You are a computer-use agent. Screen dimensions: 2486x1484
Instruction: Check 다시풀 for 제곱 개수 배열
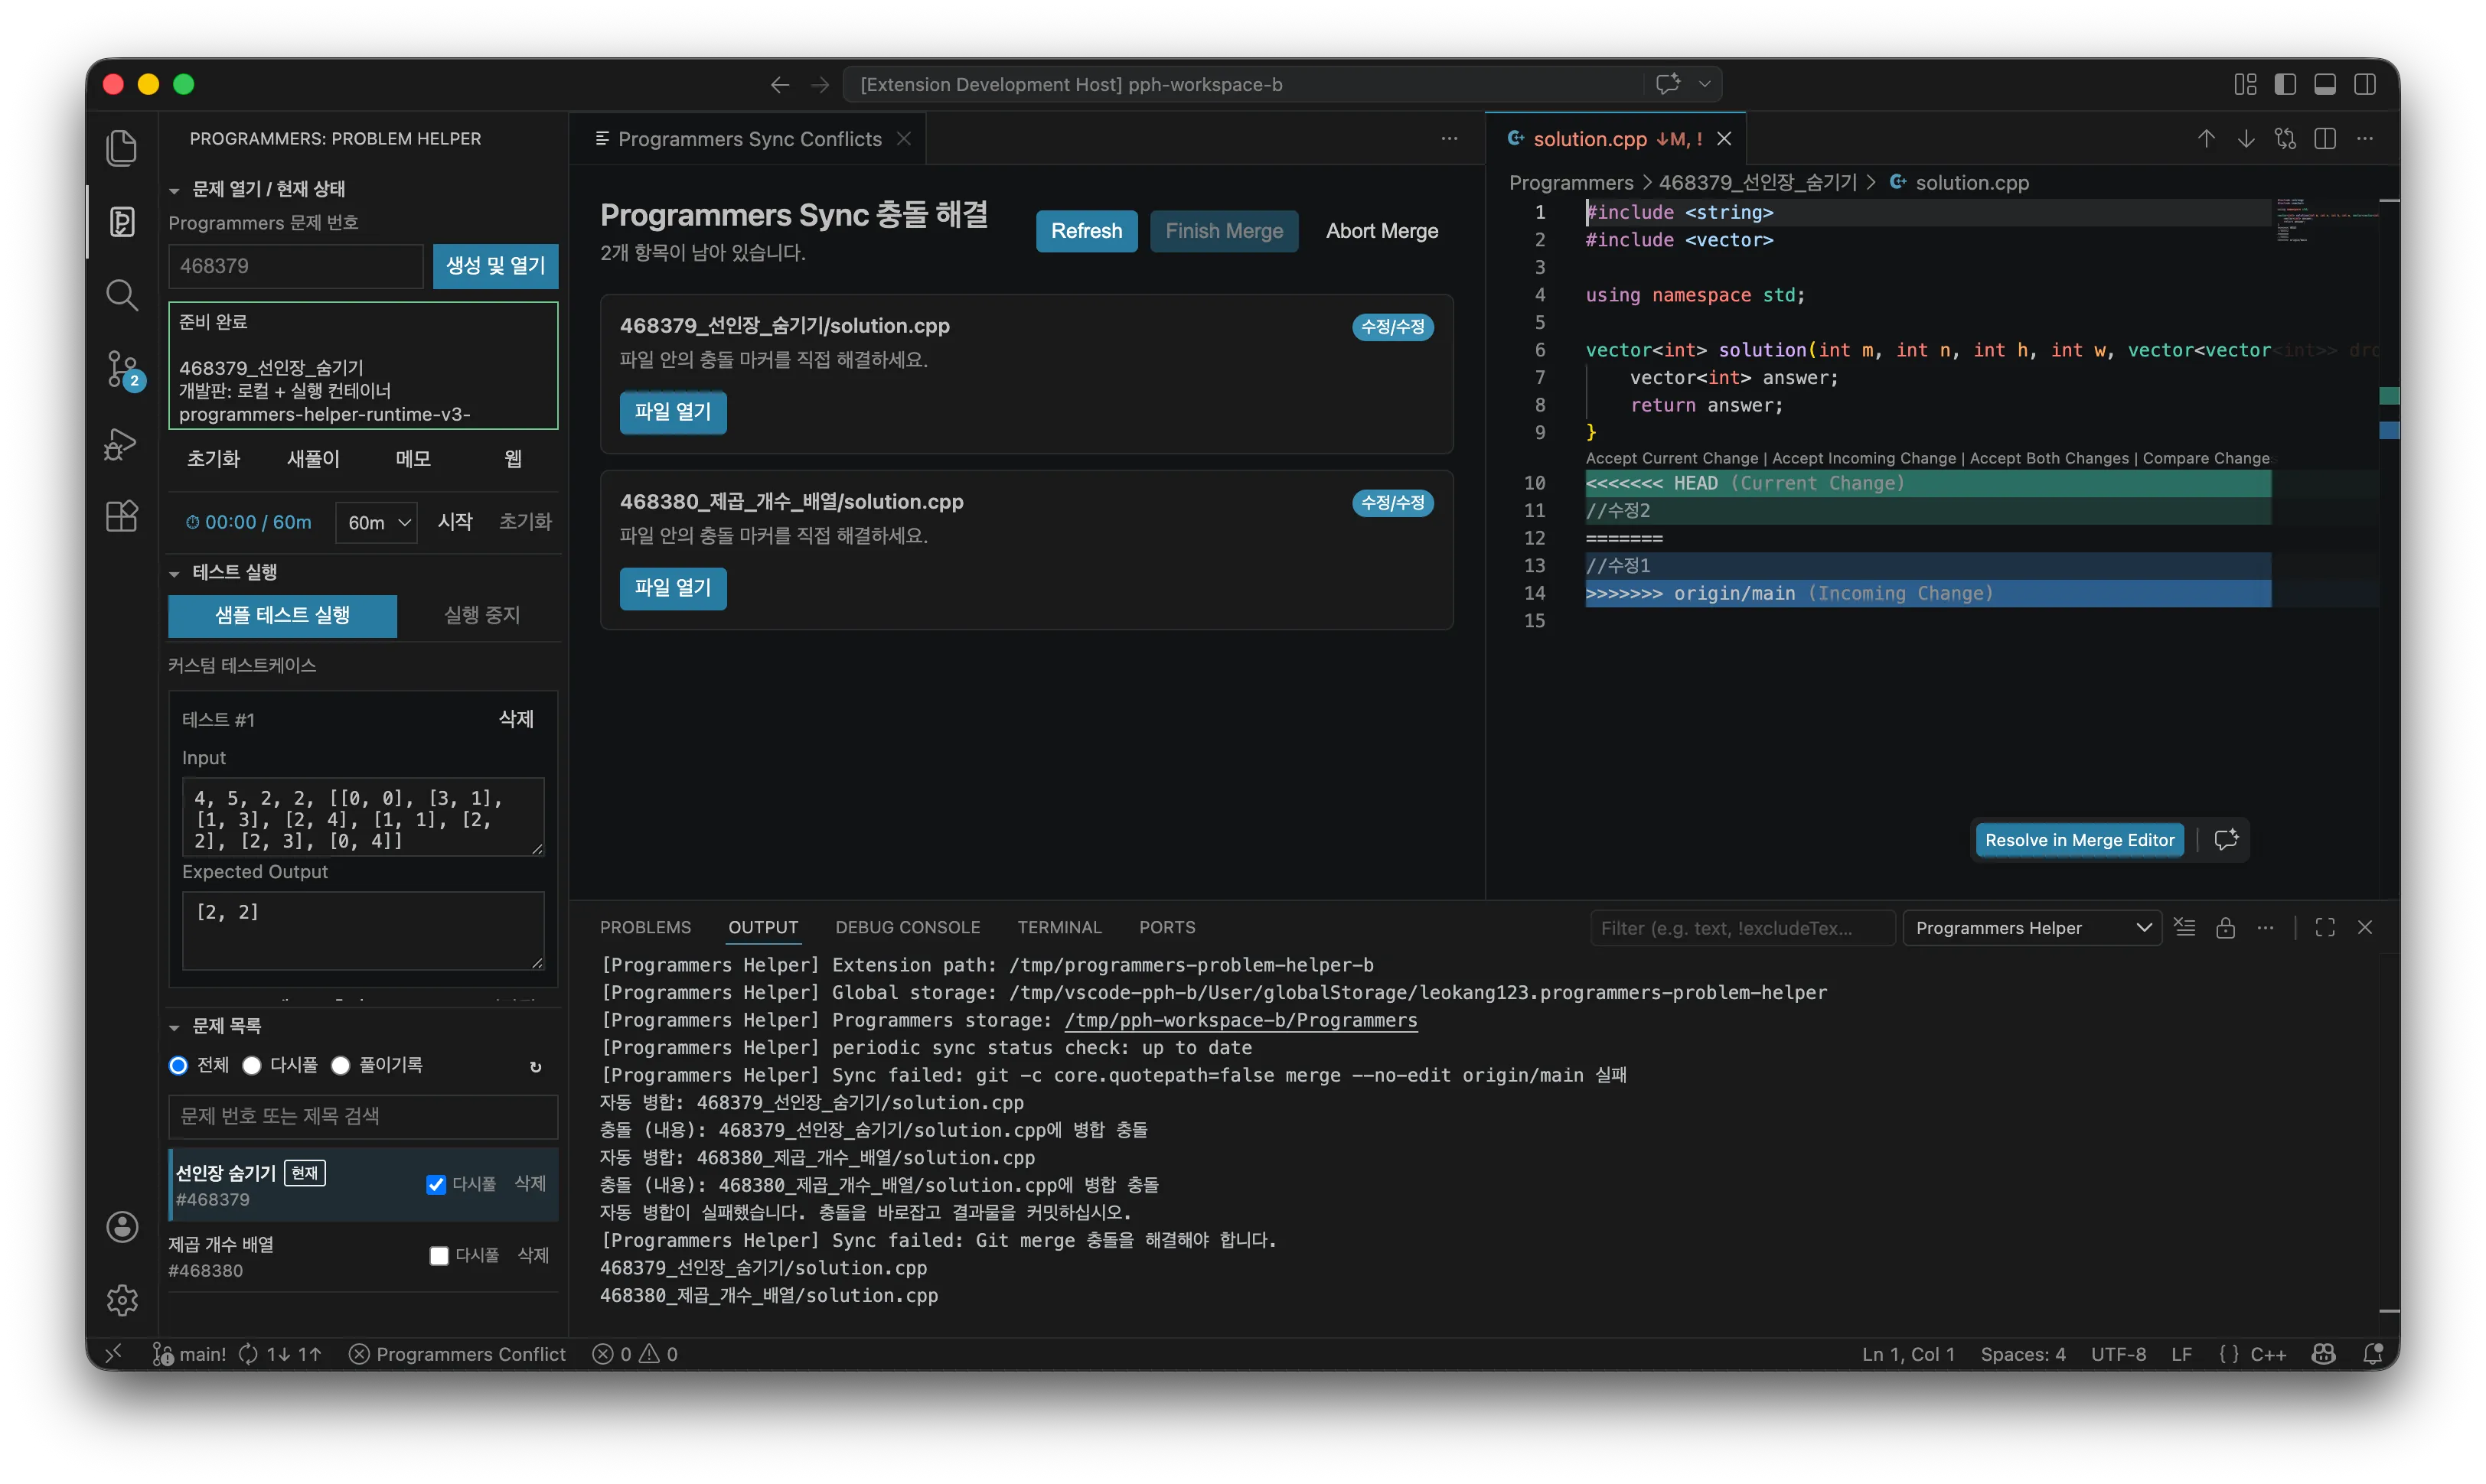click(x=438, y=1256)
